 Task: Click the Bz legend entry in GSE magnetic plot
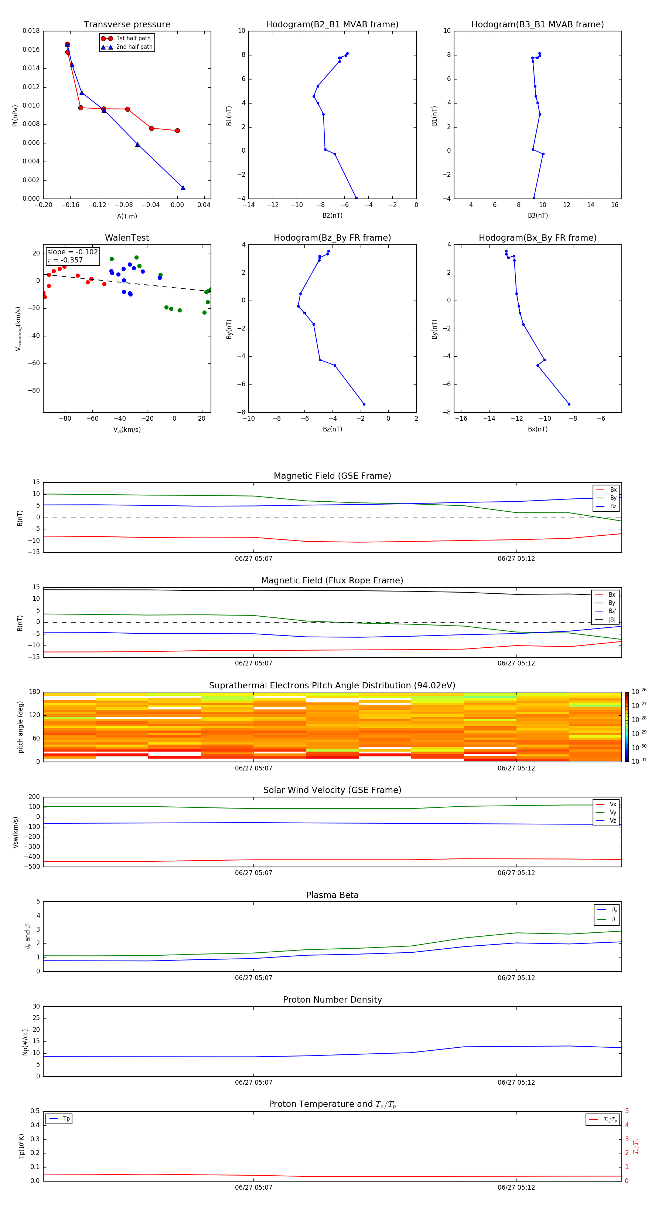[606, 506]
